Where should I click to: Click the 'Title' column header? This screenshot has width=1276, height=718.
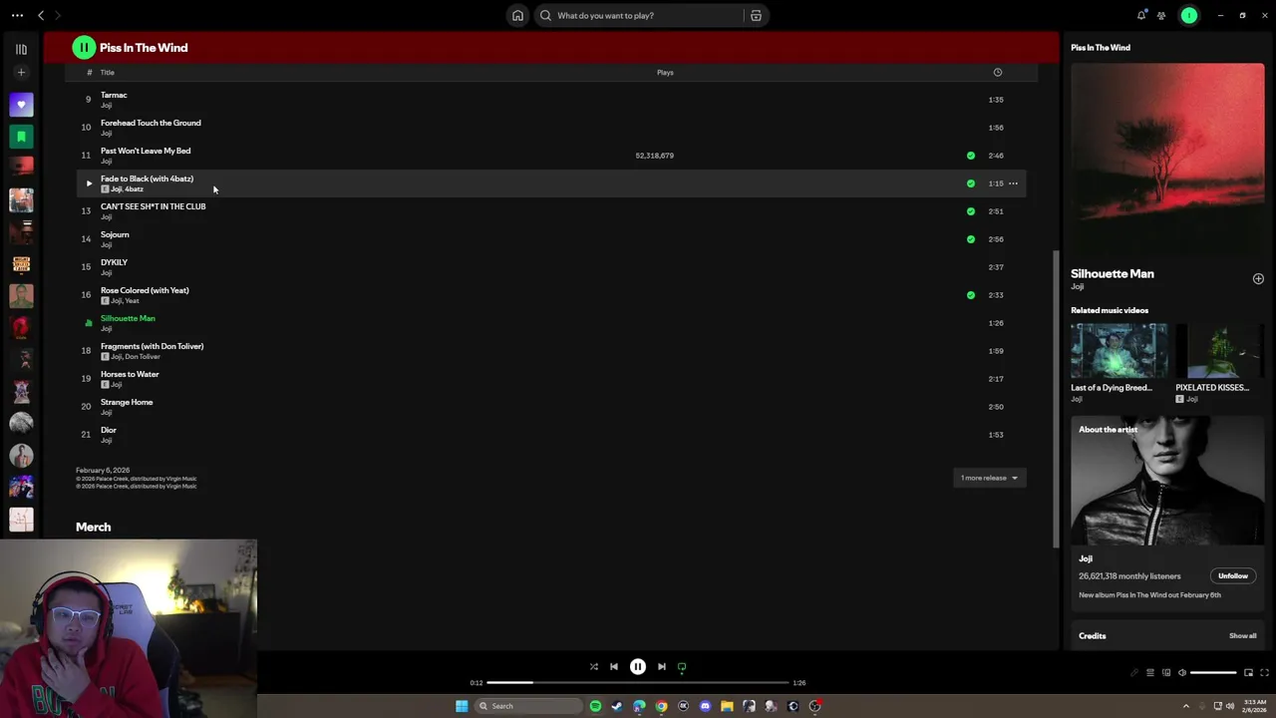[x=107, y=72]
